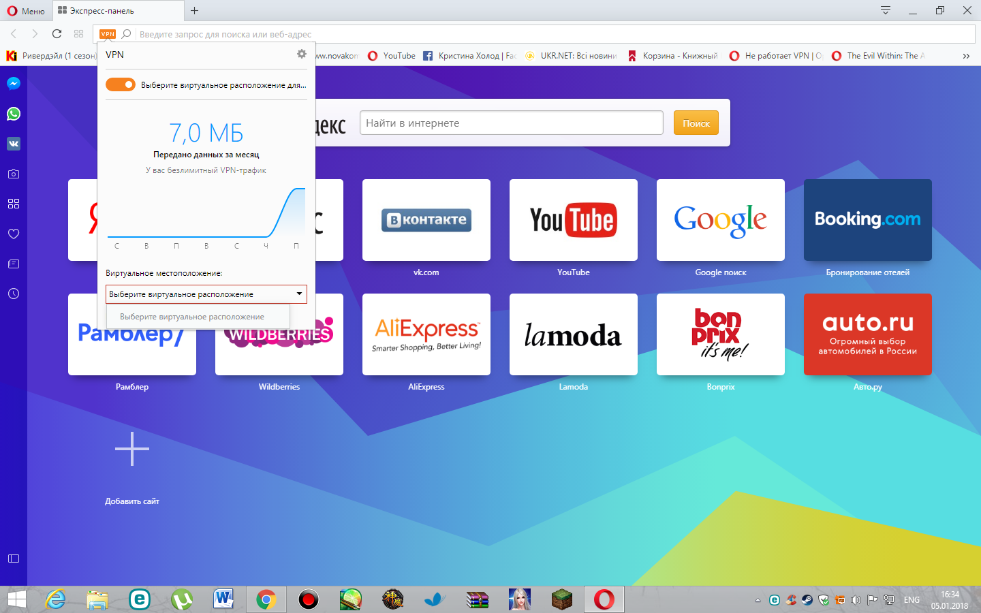
Task: Open history clock icon in sidebar
Action: (14, 294)
